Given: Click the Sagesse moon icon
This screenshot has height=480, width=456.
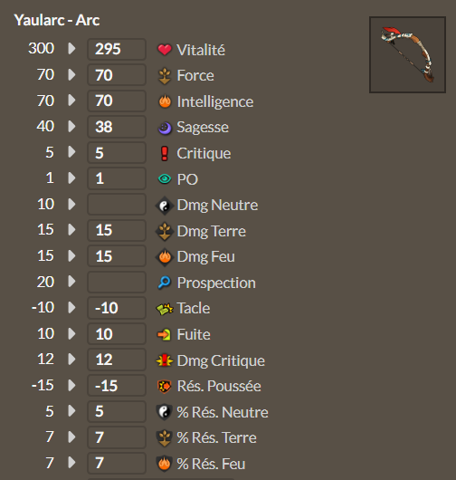Looking at the screenshot, I should point(165,128).
